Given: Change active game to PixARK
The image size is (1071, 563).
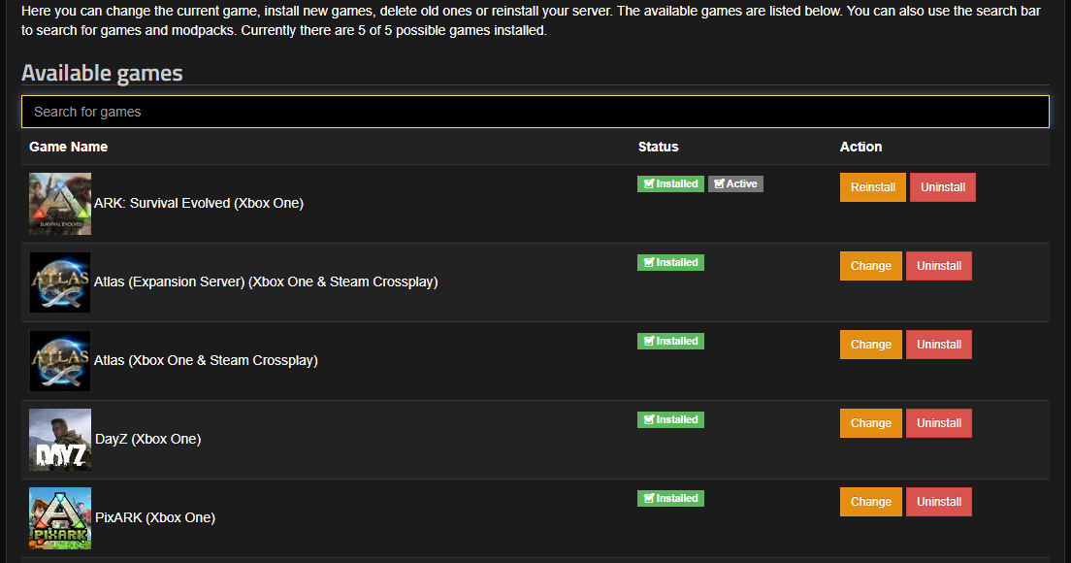Looking at the screenshot, I should click(871, 502).
